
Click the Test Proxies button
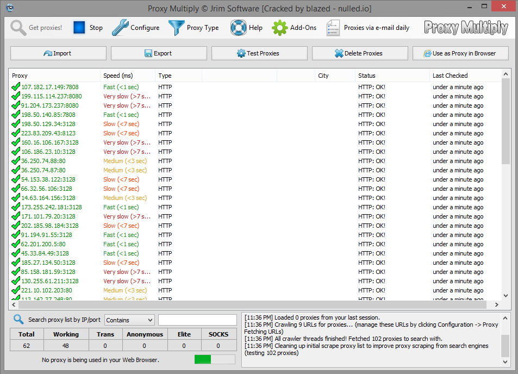pyautogui.click(x=259, y=53)
